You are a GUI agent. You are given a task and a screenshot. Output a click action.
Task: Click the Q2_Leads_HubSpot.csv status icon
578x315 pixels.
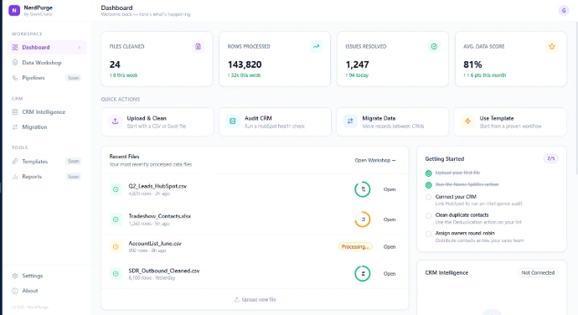[116, 189]
